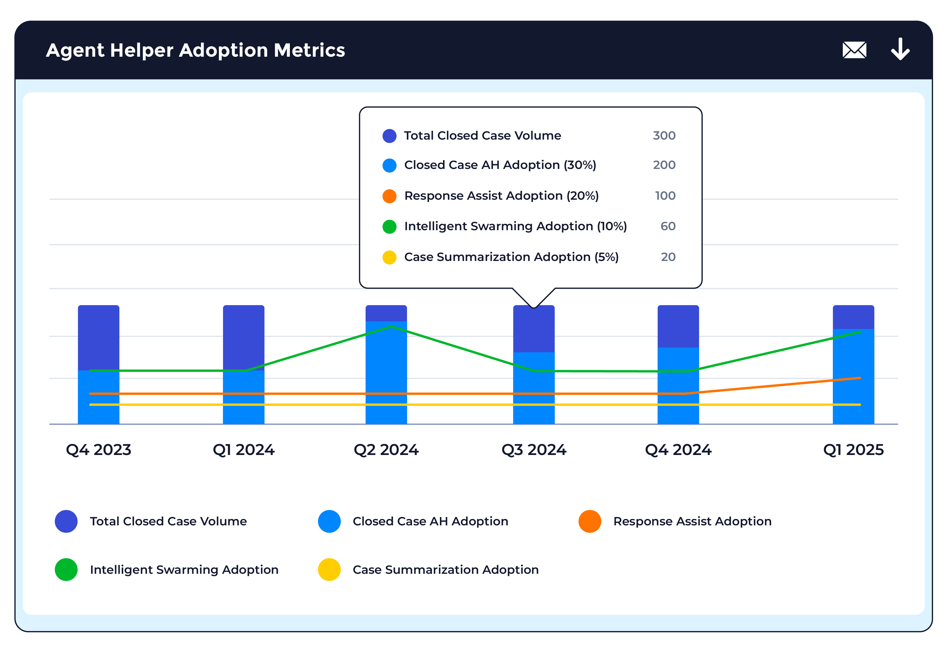The width and height of the screenshot is (949, 653).
Task: Select the Q4 2024 bar
Action: [678, 364]
